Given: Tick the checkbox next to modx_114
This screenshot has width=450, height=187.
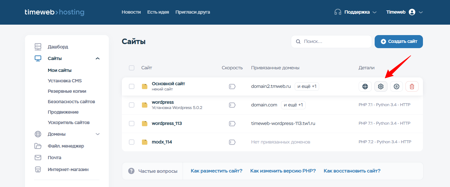Looking at the screenshot, I should (131, 142).
